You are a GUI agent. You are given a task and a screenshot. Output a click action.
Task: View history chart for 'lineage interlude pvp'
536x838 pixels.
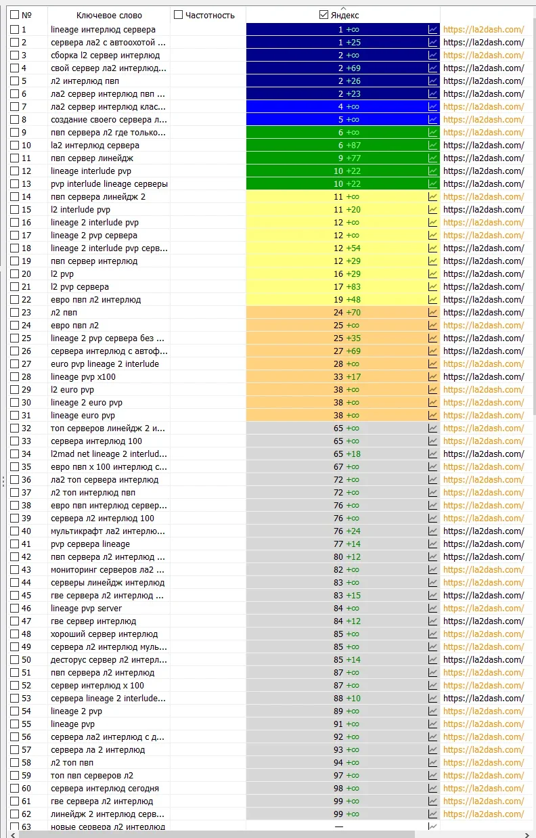coord(433,171)
